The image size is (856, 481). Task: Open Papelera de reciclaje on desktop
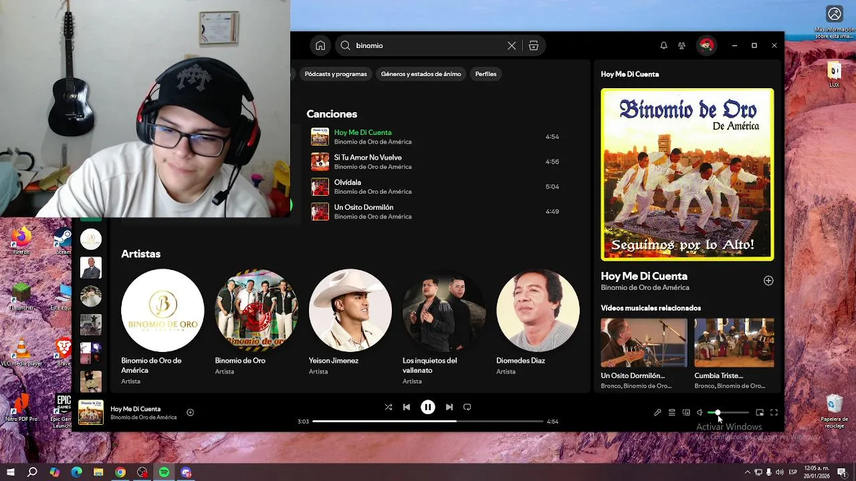(834, 411)
